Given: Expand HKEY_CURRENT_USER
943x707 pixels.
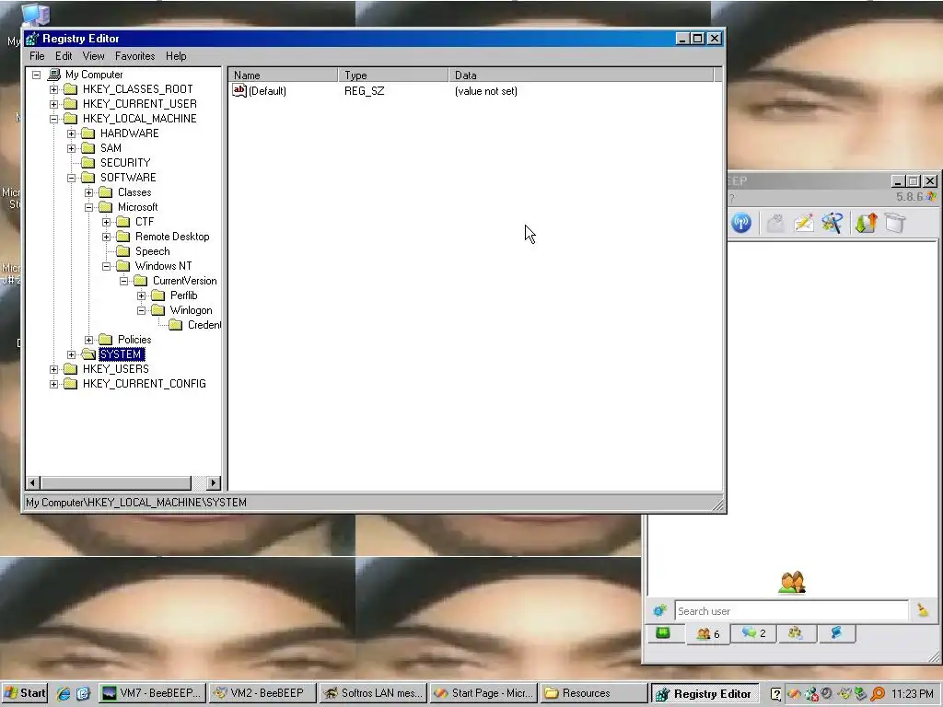Looking at the screenshot, I should pyautogui.click(x=54, y=104).
